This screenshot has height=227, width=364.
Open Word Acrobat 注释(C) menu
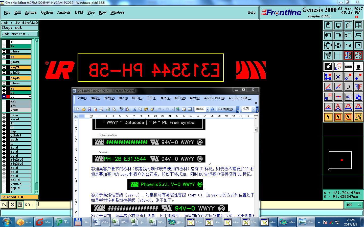click(240, 98)
